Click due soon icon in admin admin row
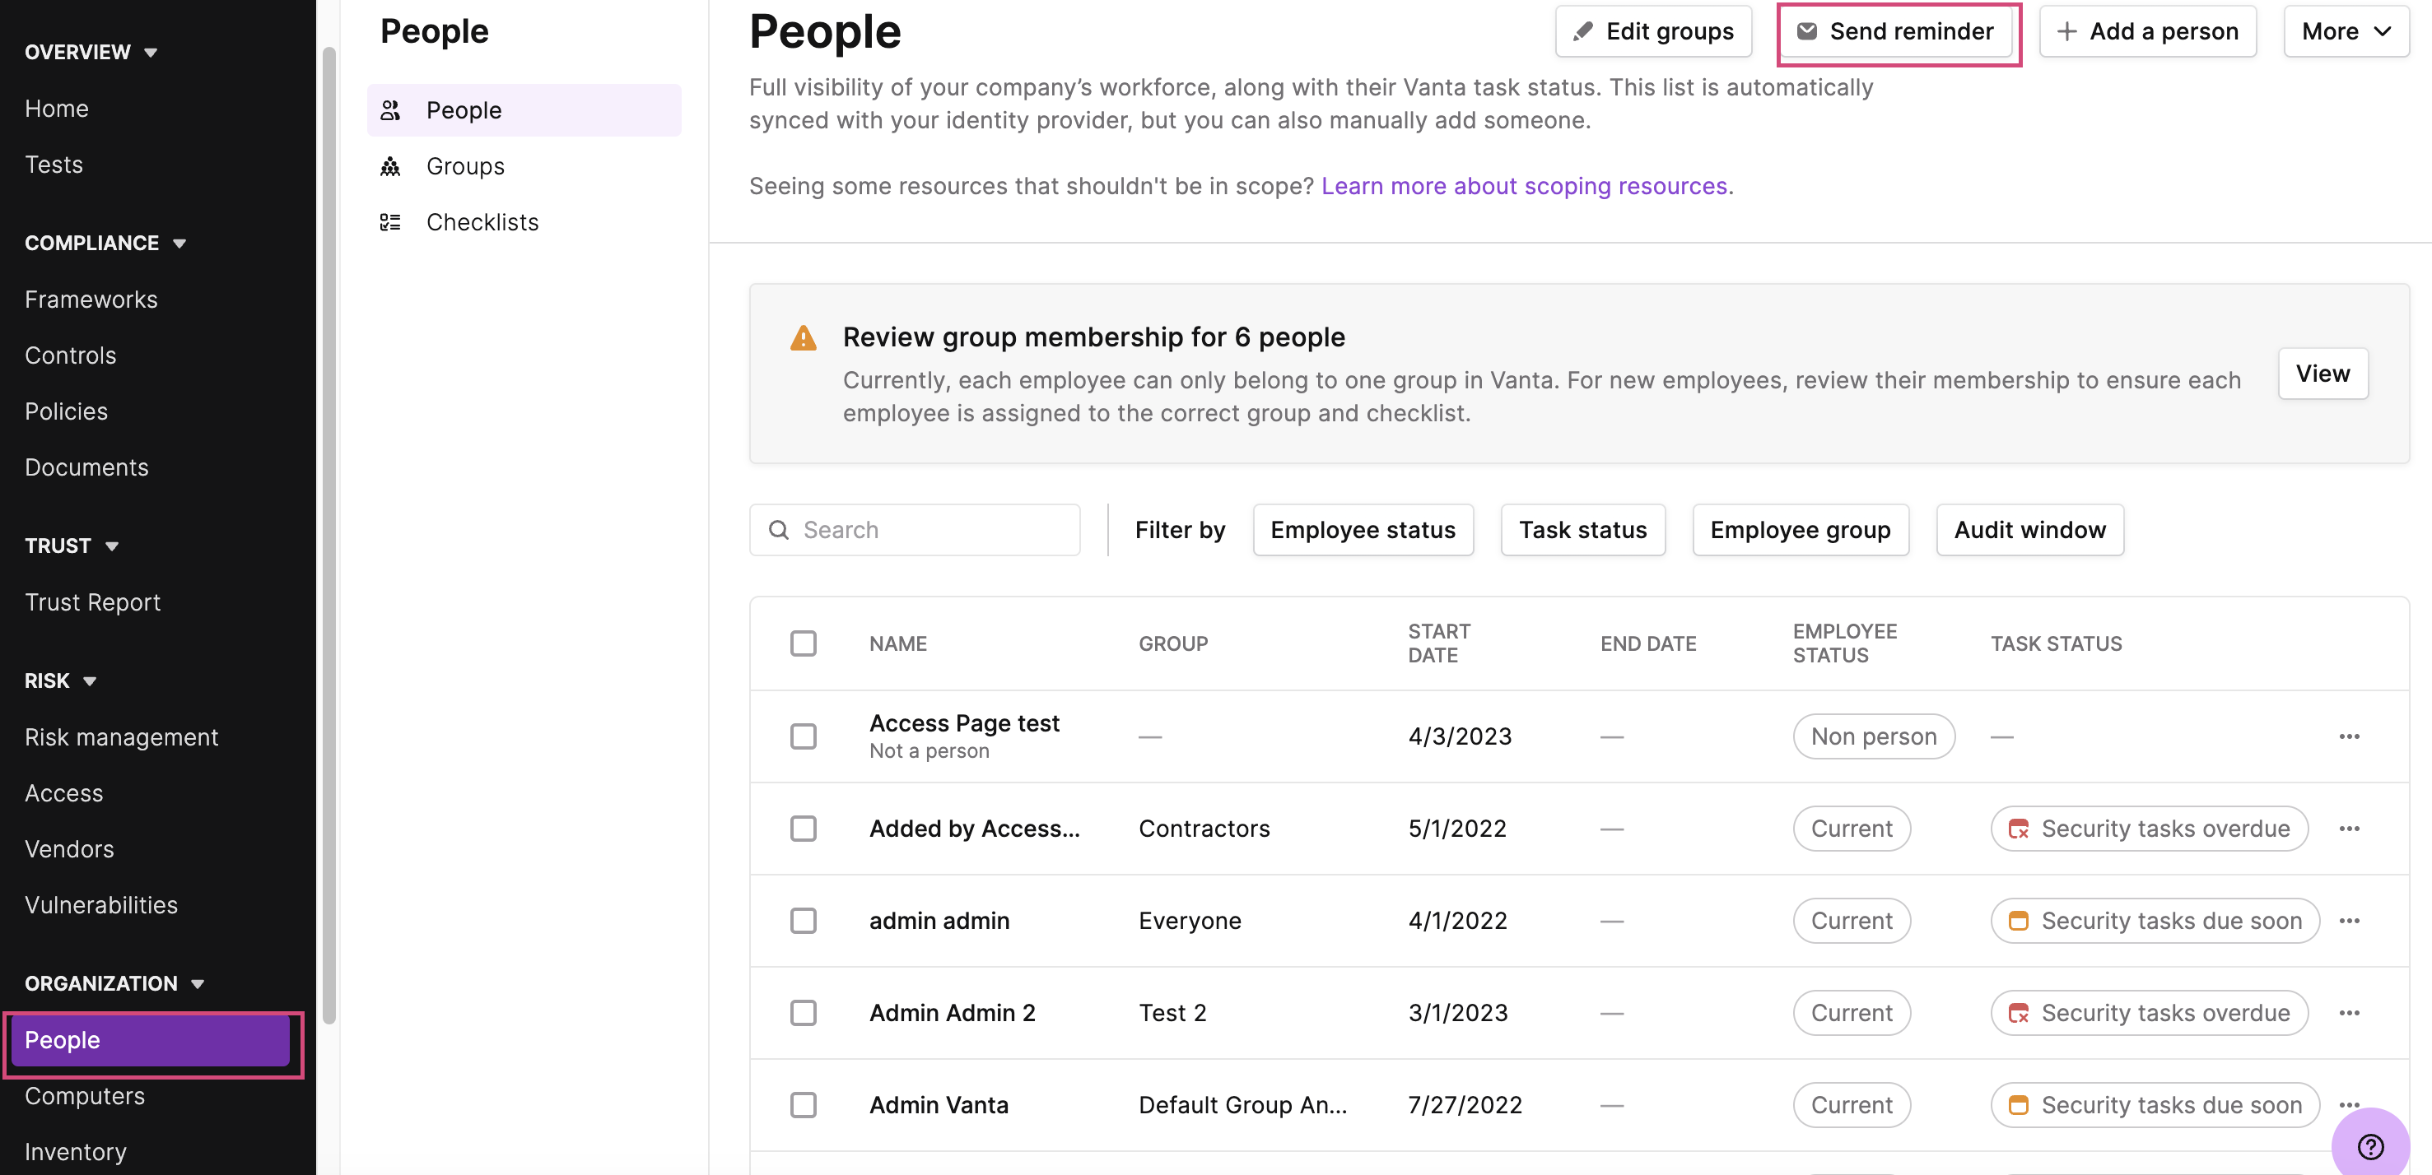This screenshot has width=2432, height=1175. tap(2019, 921)
